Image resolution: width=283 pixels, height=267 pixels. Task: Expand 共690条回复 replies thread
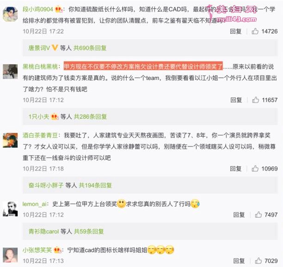tap(90, 48)
